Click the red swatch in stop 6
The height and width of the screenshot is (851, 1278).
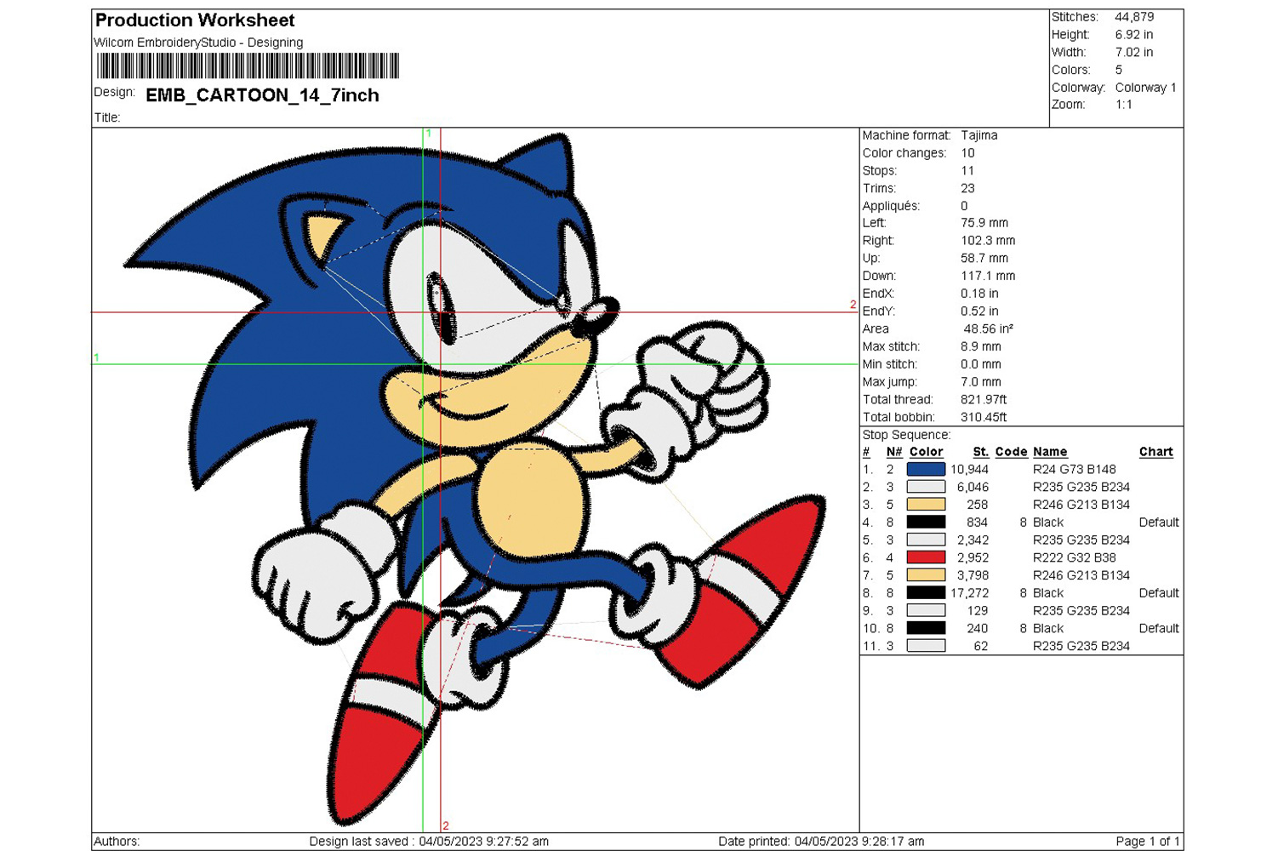[x=926, y=557]
